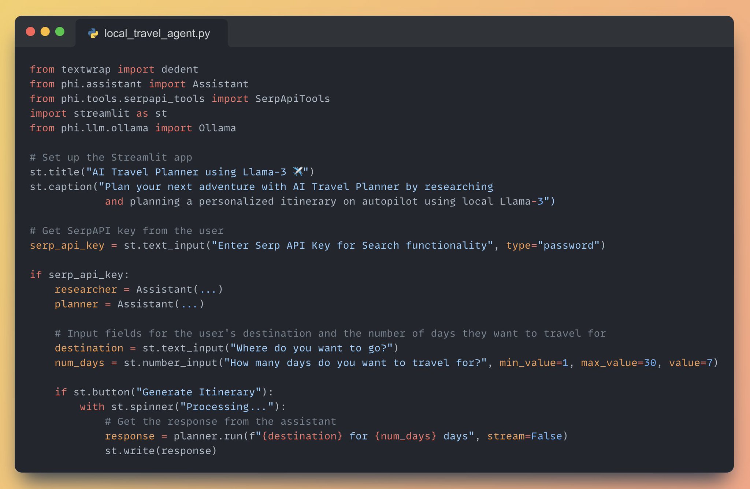Click the "Generate Itinerary" string
The width and height of the screenshot is (750, 489).
coord(199,392)
